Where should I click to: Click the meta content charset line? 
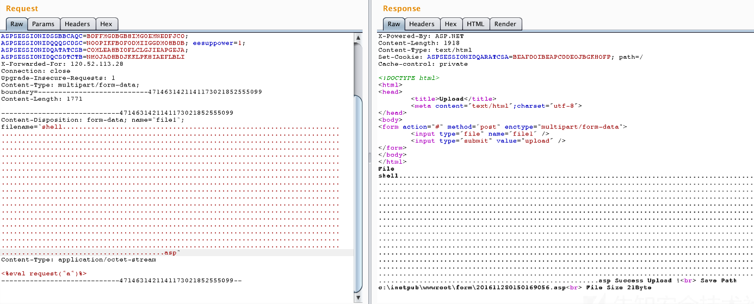pos(497,106)
